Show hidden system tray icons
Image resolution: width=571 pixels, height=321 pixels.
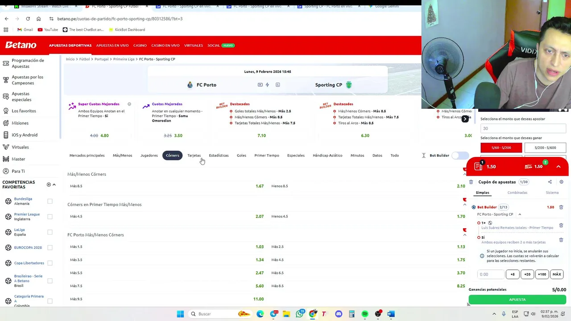click(494, 314)
